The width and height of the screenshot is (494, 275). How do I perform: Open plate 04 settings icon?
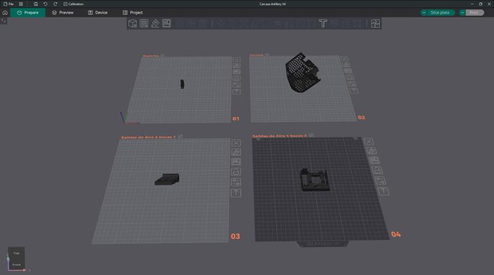point(380,180)
